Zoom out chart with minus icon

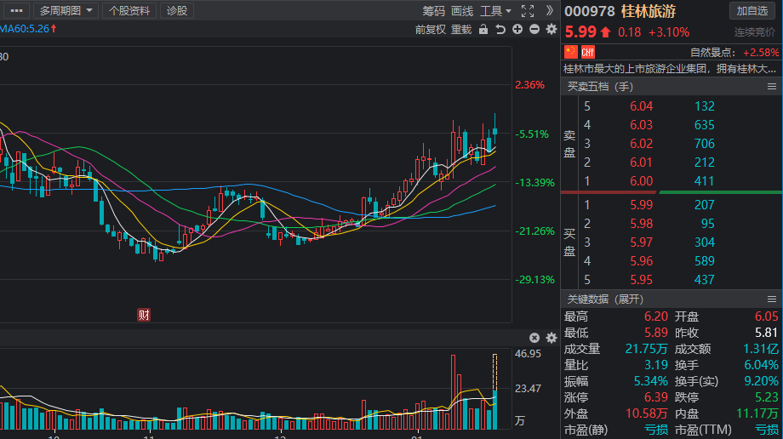[x=534, y=30]
